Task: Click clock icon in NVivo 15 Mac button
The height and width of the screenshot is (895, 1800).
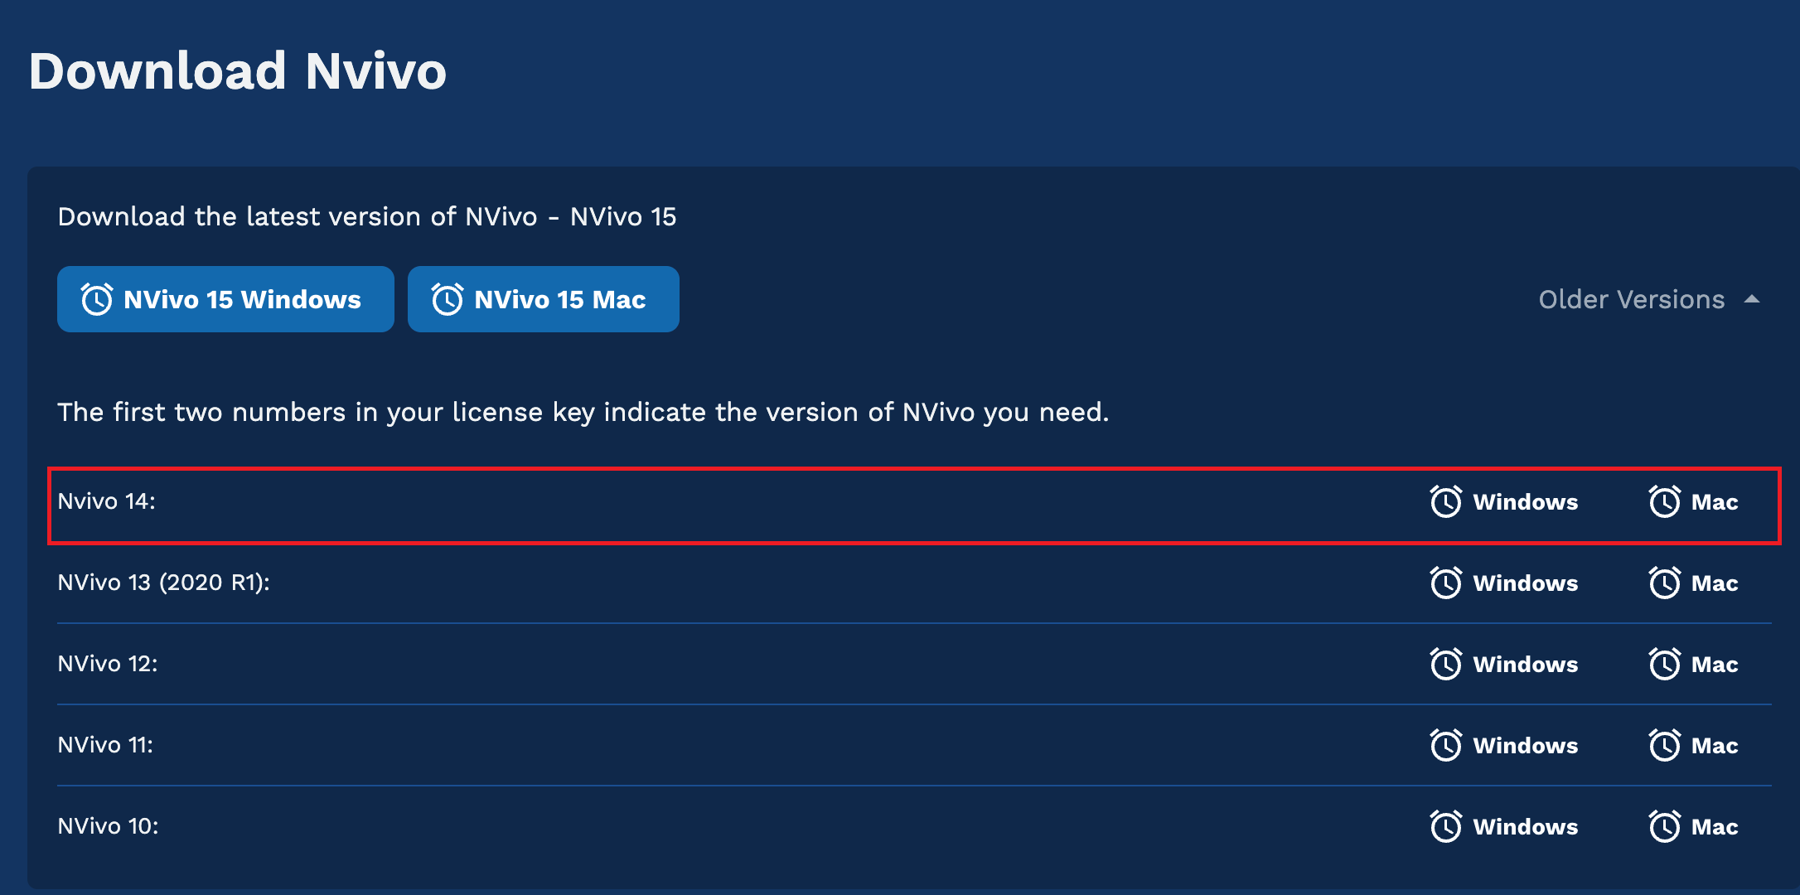Action: pyautogui.click(x=448, y=299)
